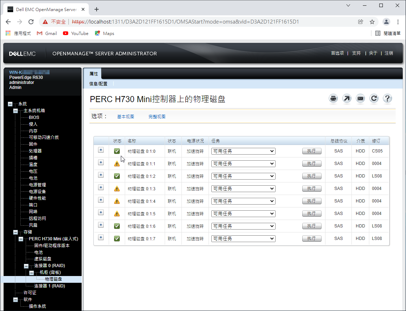
Task: Collapse the 软件 tree node
Action: coord(16,300)
